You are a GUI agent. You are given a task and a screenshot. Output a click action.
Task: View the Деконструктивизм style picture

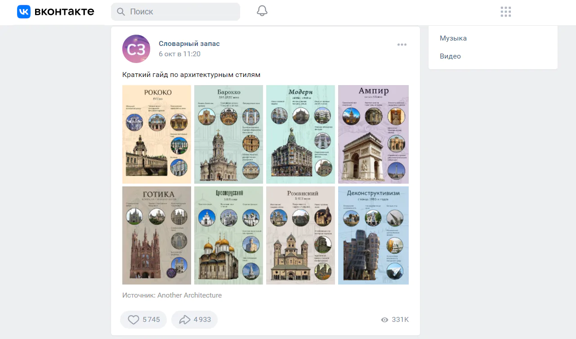tap(373, 235)
